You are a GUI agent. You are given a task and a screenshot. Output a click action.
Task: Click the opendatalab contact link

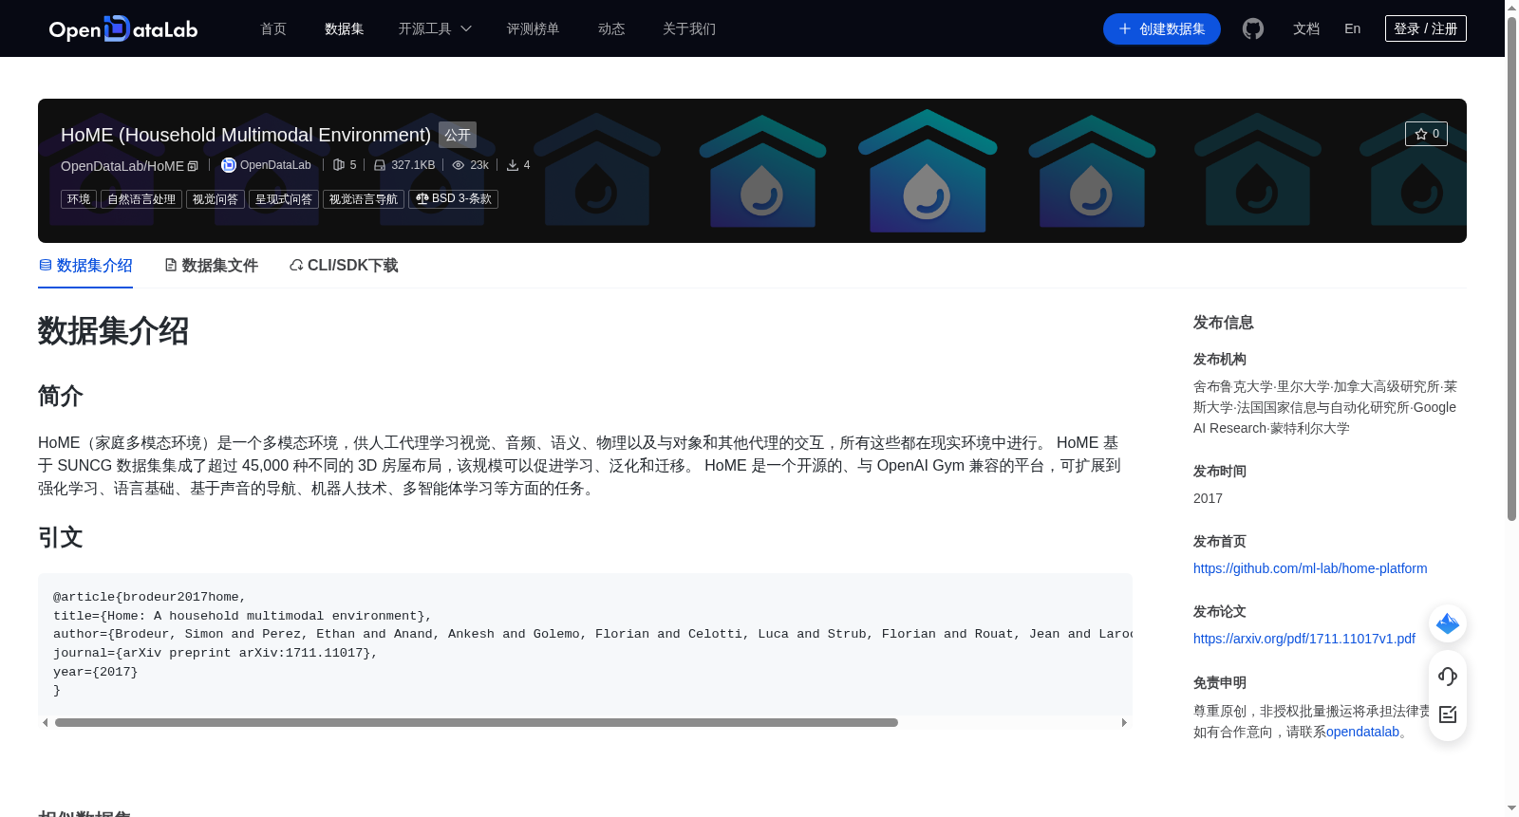tap(1362, 732)
